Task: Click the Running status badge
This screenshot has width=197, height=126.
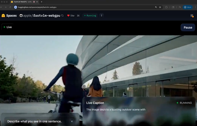Action: tap(90, 16)
